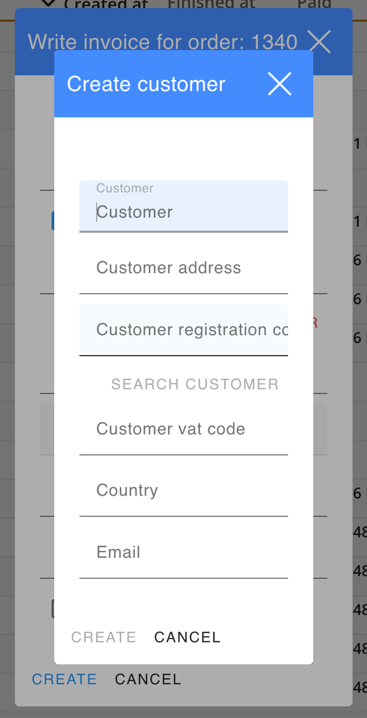
Task: Click the Customer name input field
Action: tap(183, 212)
